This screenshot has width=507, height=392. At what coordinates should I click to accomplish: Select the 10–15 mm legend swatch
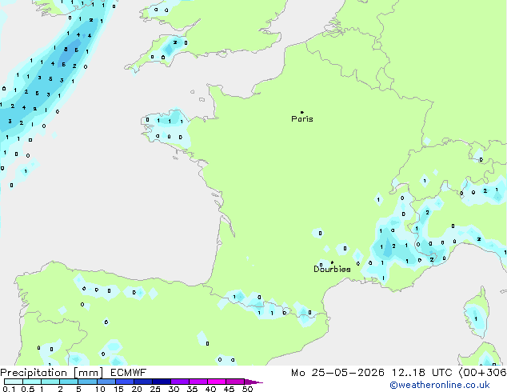[x=106, y=382]
